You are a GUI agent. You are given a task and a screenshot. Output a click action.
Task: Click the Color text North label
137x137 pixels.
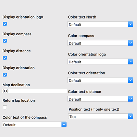[82, 17]
